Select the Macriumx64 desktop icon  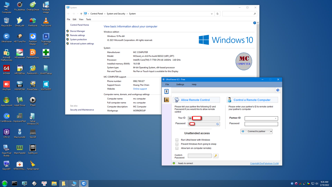coord(20,133)
